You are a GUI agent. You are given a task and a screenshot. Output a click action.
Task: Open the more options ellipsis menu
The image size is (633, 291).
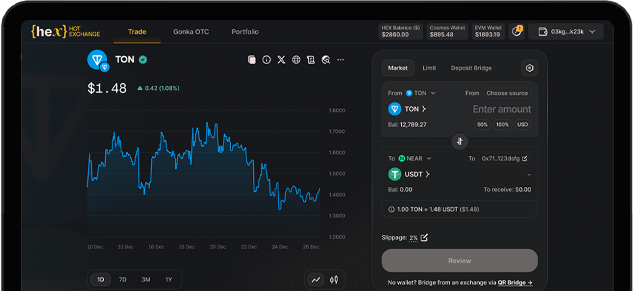pos(341,60)
